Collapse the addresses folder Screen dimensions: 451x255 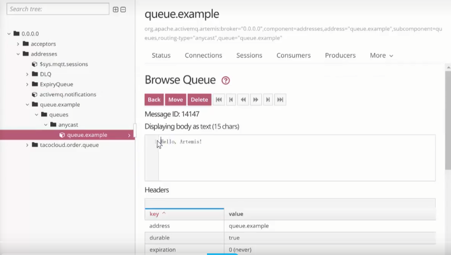18,54
